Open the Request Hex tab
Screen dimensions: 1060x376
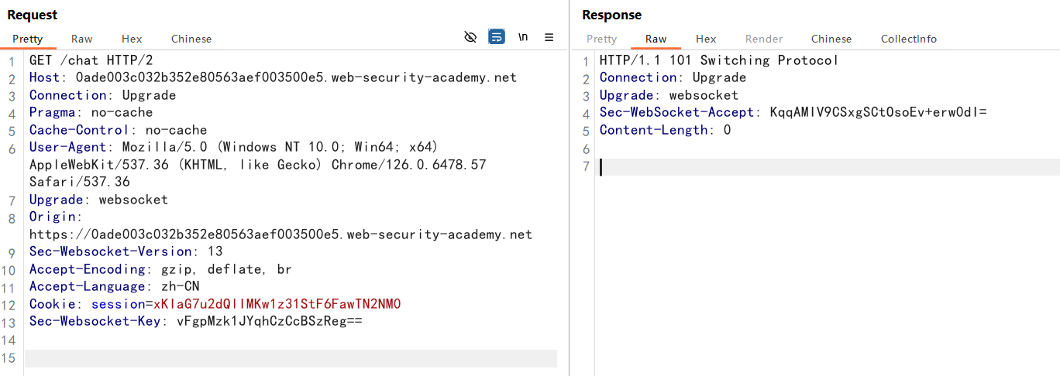tap(132, 39)
